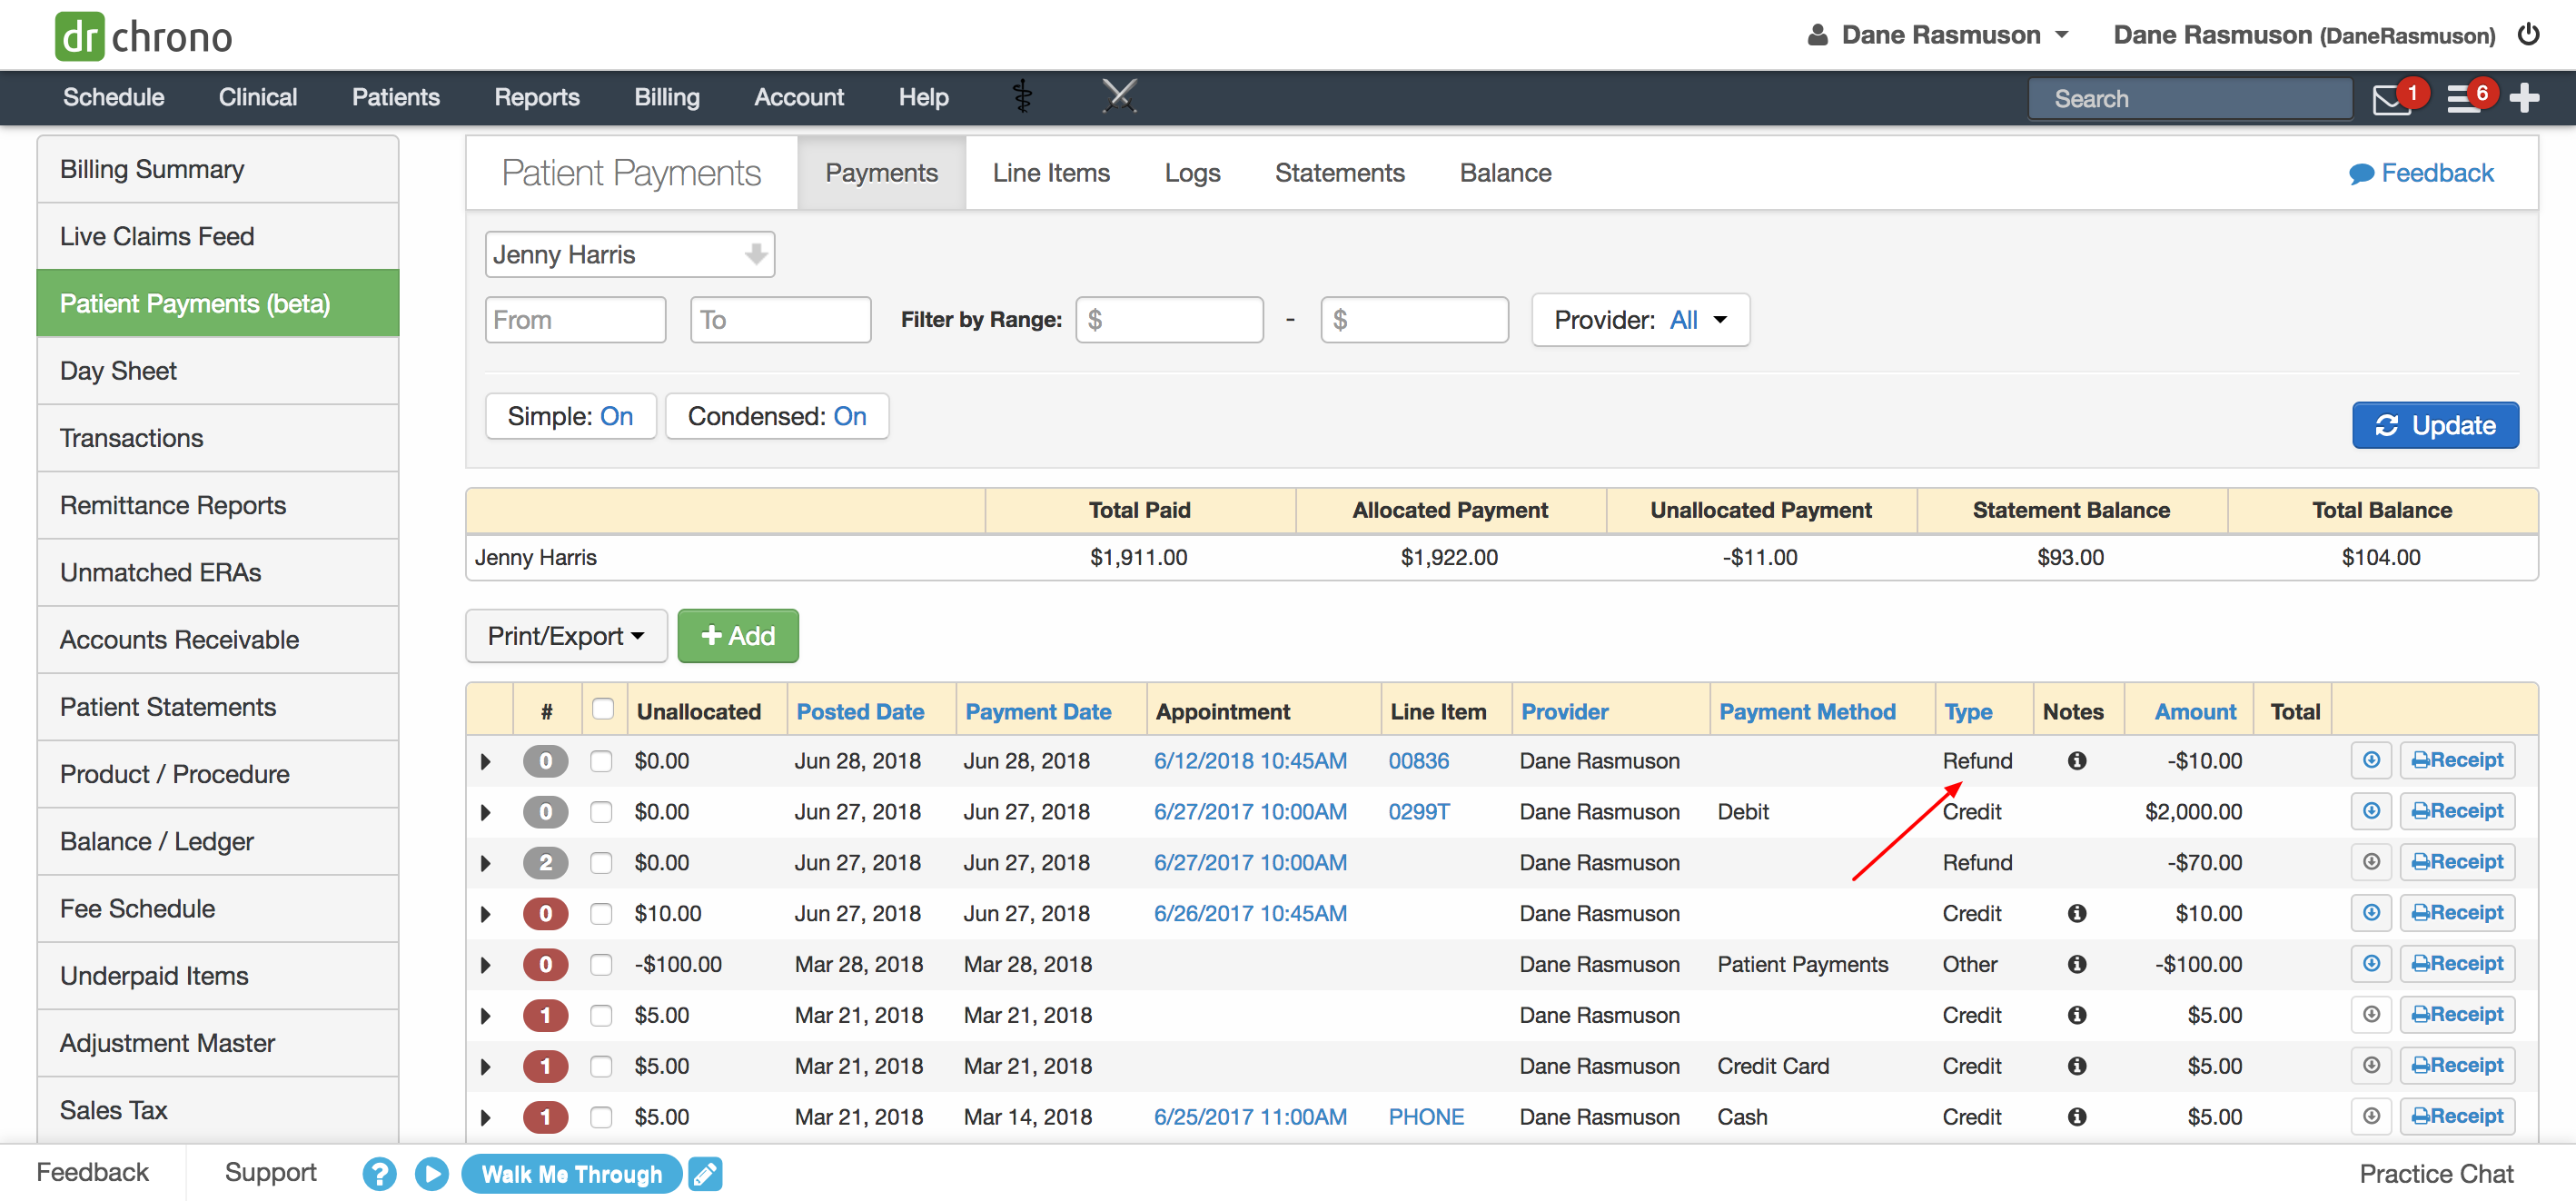The image size is (2576, 1201).
Task: Sort by Posted Date column header
Action: 860,712
